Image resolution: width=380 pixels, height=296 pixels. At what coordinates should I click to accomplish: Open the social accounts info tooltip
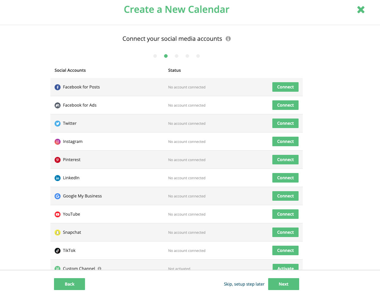pos(228,39)
